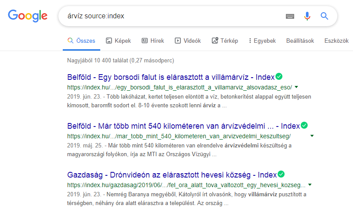This screenshot has width=353, height=212.
Task: Switch to the Térkép tab
Action: [x=225, y=41]
